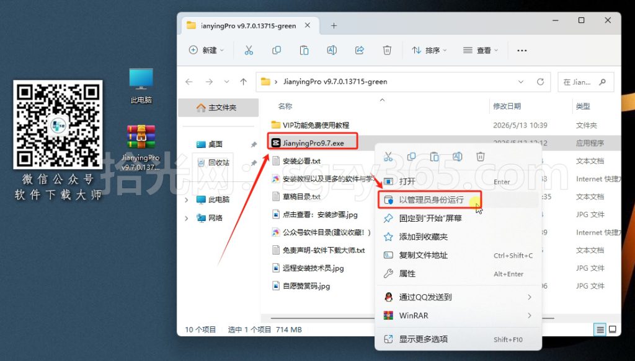Image resolution: width=635 pixels, height=361 pixels.
Task: Expand 网络 in the navigation pane
Action: point(186,219)
